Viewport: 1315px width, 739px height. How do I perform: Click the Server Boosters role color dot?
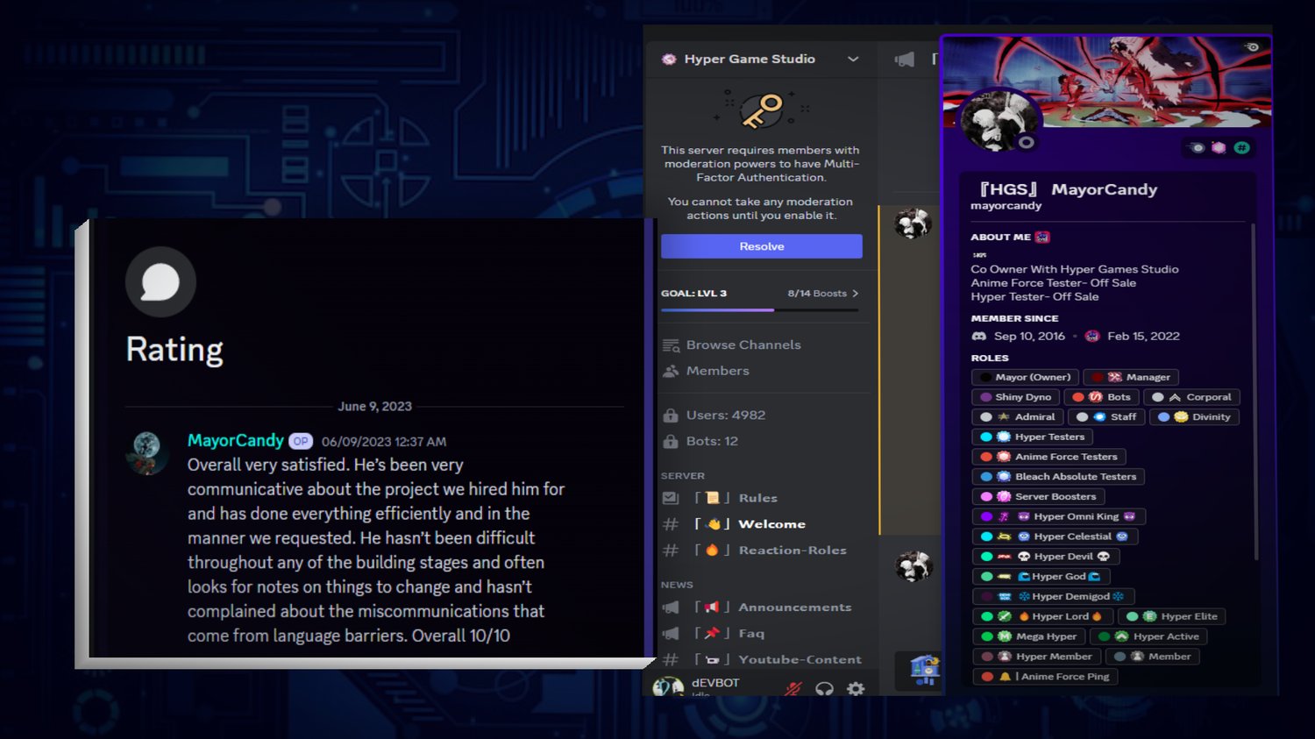pos(986,496)
